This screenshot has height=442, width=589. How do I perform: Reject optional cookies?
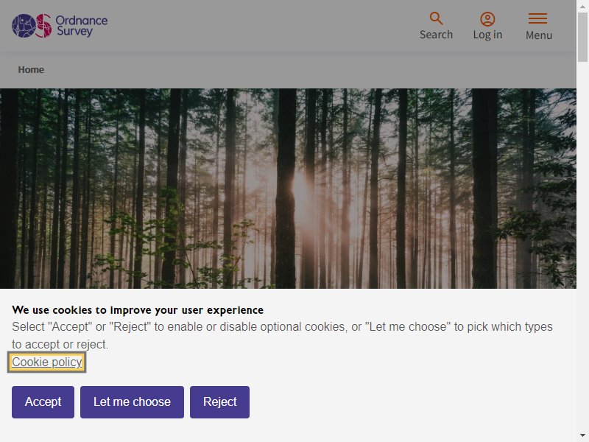pos(219,401)
